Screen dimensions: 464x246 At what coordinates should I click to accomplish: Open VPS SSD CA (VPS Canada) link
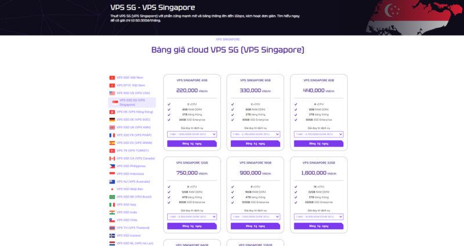coord(136,158)
